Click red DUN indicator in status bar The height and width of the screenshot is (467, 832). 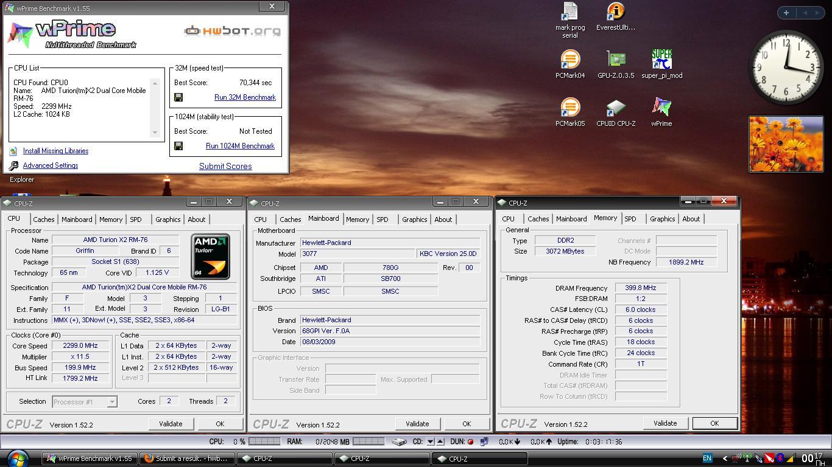(470, 442)
